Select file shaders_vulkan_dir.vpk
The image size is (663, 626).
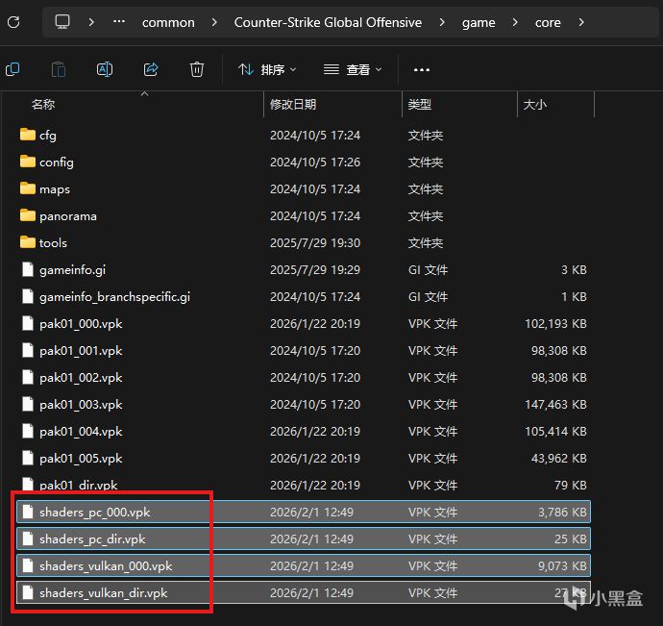click(103, 593)
